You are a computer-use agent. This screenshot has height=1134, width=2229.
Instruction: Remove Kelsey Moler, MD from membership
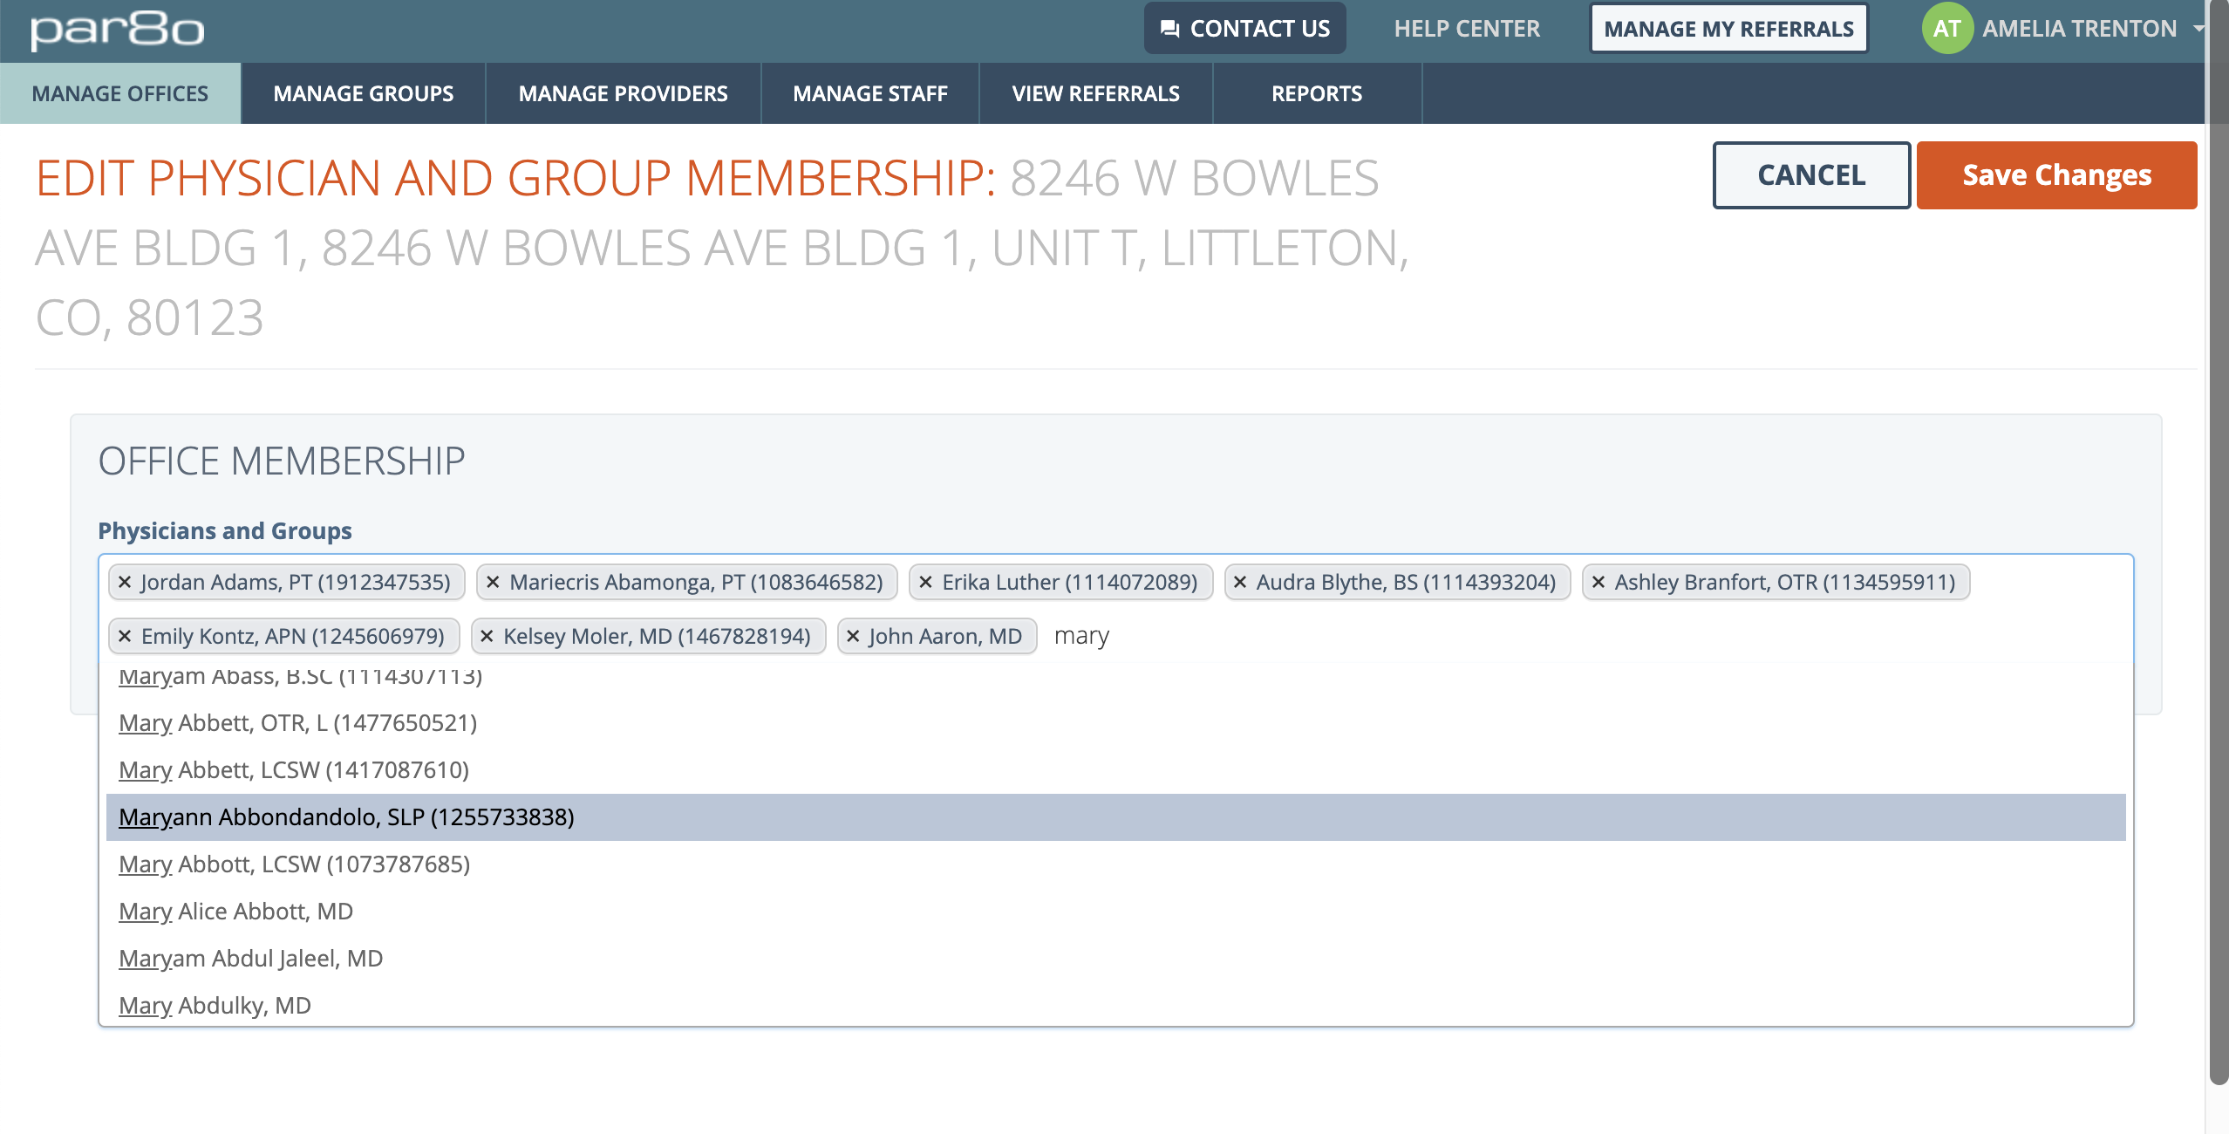click(487, 636)
